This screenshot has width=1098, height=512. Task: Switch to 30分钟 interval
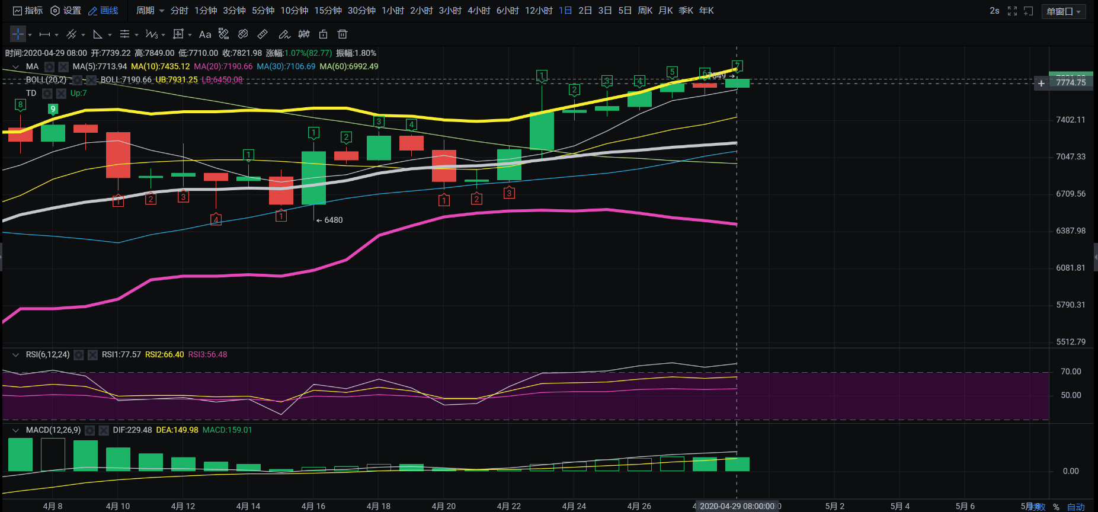[361, 11]
